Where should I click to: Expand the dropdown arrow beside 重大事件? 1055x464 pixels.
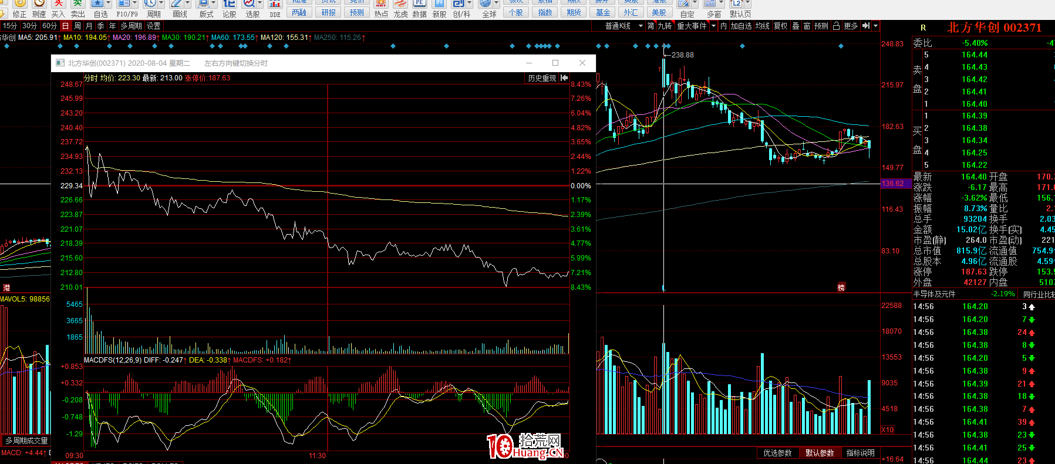click(x=713, y=26)
